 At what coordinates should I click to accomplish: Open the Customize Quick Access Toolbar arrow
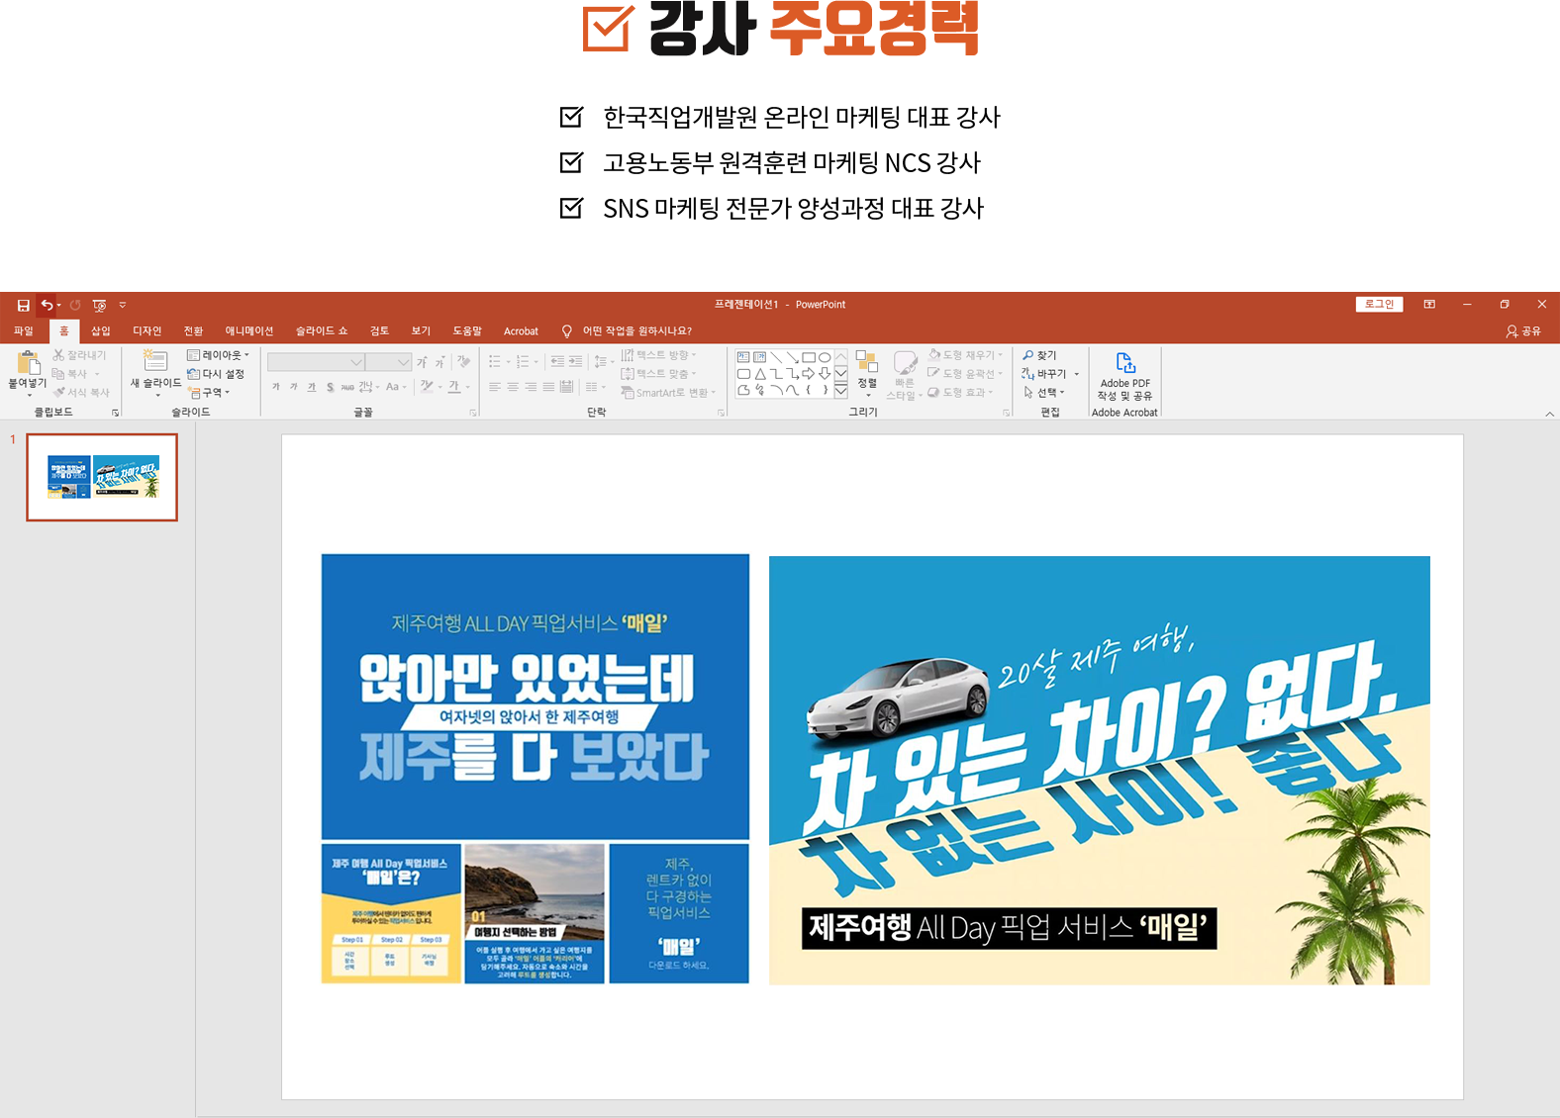123,305
